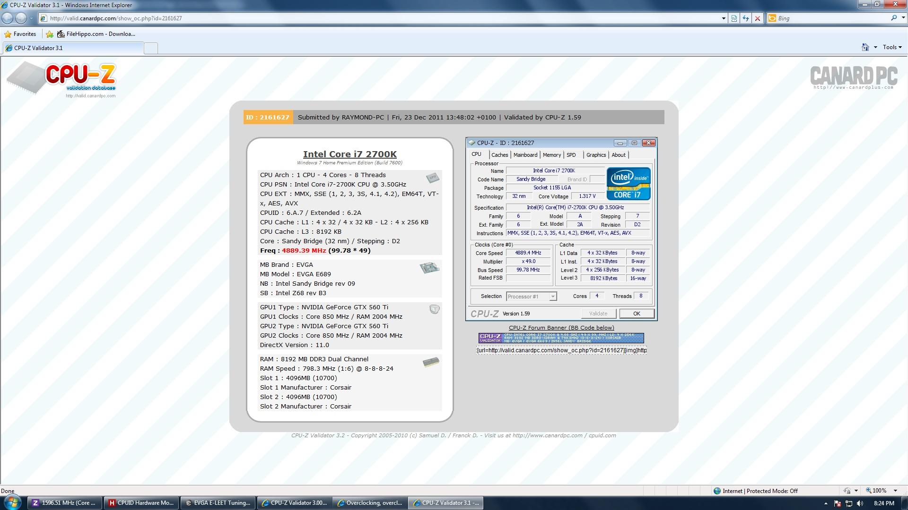Open the Intel Core i7 2700K heading link
This screenshot has width=908, height=510.
tap(350, 154)
